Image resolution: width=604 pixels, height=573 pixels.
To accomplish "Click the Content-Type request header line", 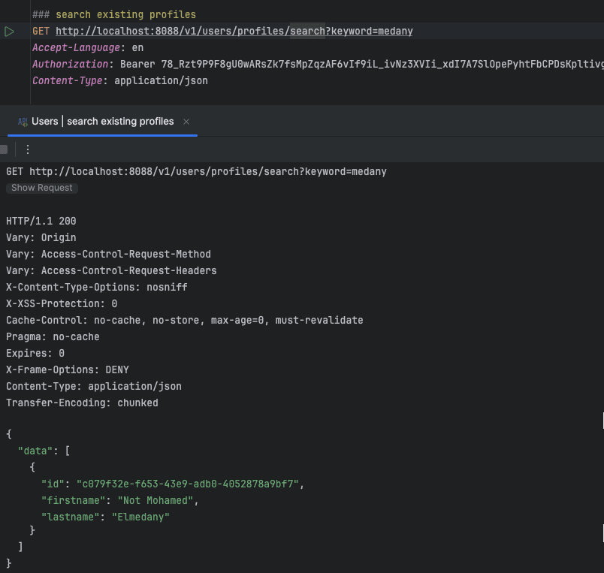I will coord(120,81).
